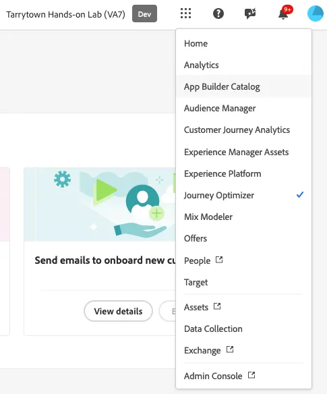Click external link icon next to Assets
This screenshot has height=394, width=327.
[217, 306]
